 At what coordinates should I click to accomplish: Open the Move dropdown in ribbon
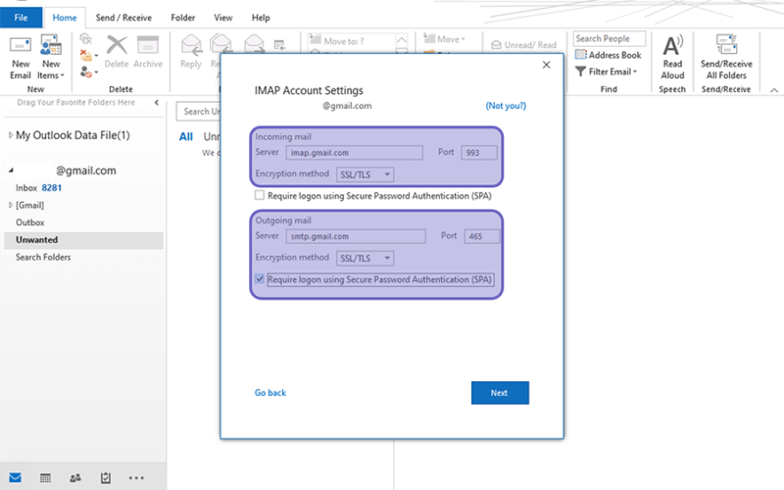click(444, 39)
